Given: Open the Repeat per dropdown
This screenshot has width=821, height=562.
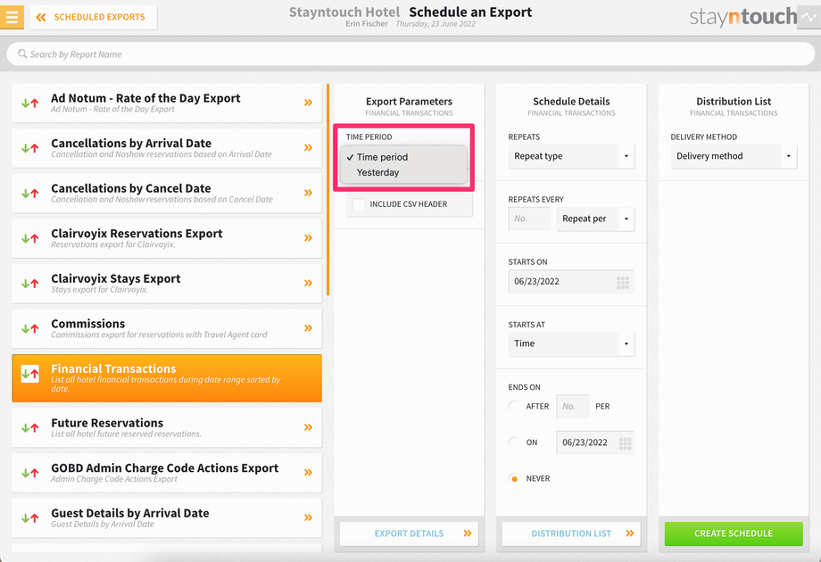Looking at the screenshot, I should tap(595, 219).
